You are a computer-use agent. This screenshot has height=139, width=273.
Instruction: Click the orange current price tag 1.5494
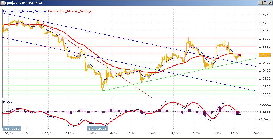point(265,55)
